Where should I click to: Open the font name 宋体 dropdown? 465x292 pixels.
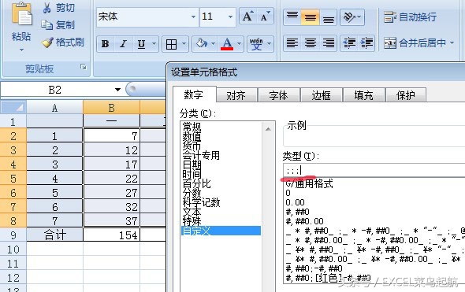(193, 17)
